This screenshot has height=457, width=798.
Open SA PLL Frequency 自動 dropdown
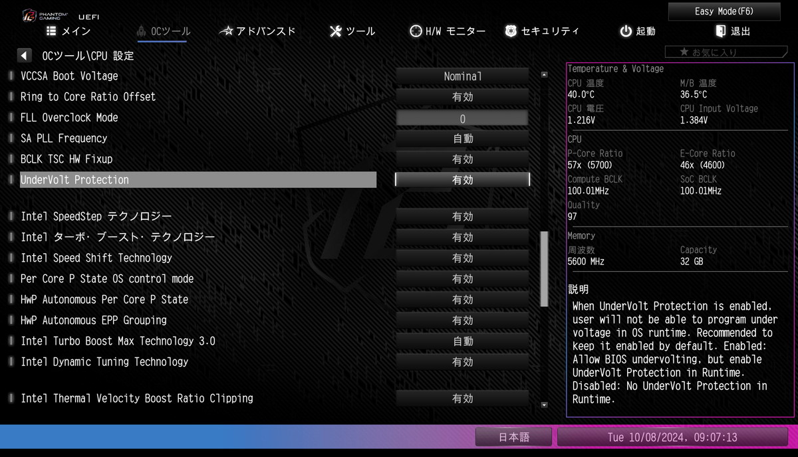pyautogui.click(x=463, y=139)
